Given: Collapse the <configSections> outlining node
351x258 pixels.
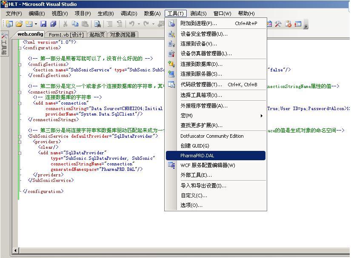Looking at the screenshot, I should (20, 65).
